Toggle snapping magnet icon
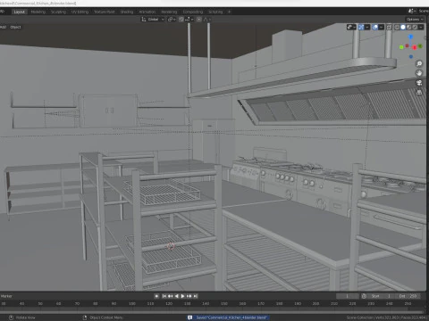Screen dimensions: 429x321 pos(181,20)
